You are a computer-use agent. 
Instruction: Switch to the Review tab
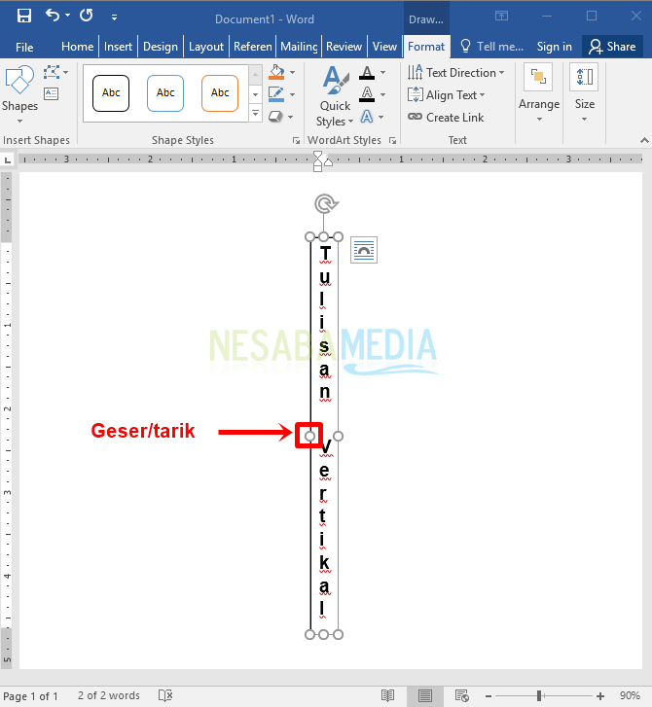[x=344, y=47]
